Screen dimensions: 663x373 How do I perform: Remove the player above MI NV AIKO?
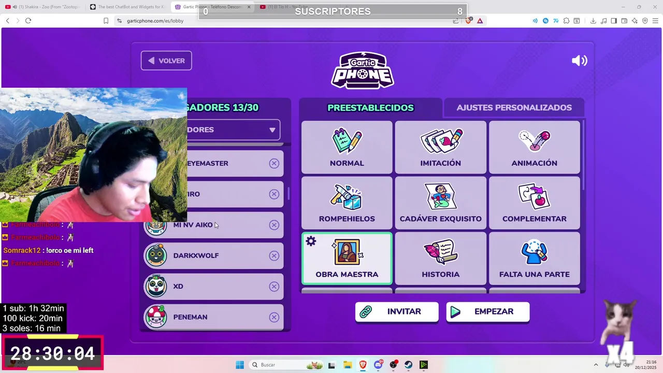[x=274, y=194]
